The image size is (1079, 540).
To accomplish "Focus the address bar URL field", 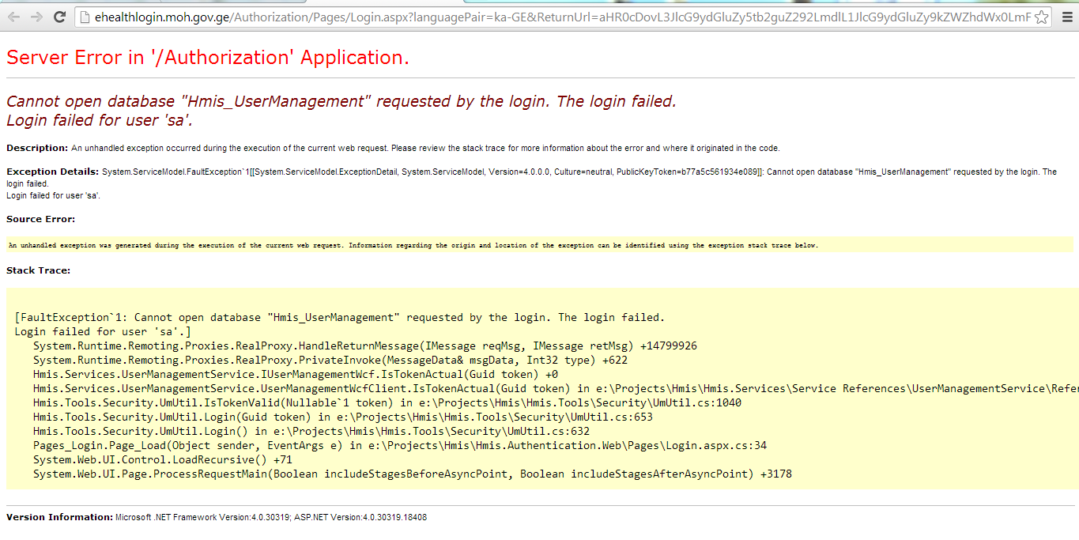I will tap(553, 17).
